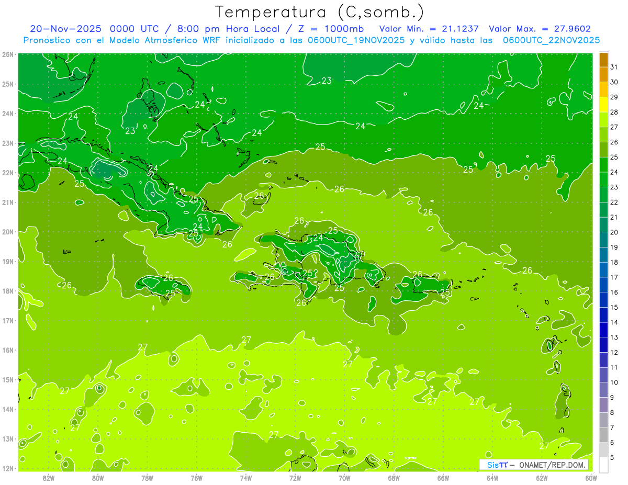Click the '31' label on the color scale
The image size is (628, 485).
614,66
